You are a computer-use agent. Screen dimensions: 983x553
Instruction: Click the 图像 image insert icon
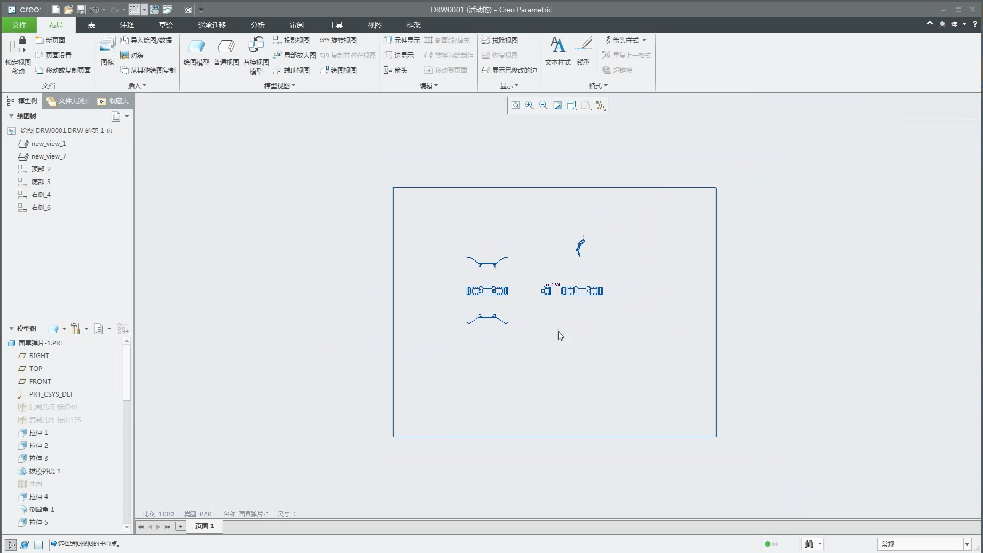tap(107, 45)
